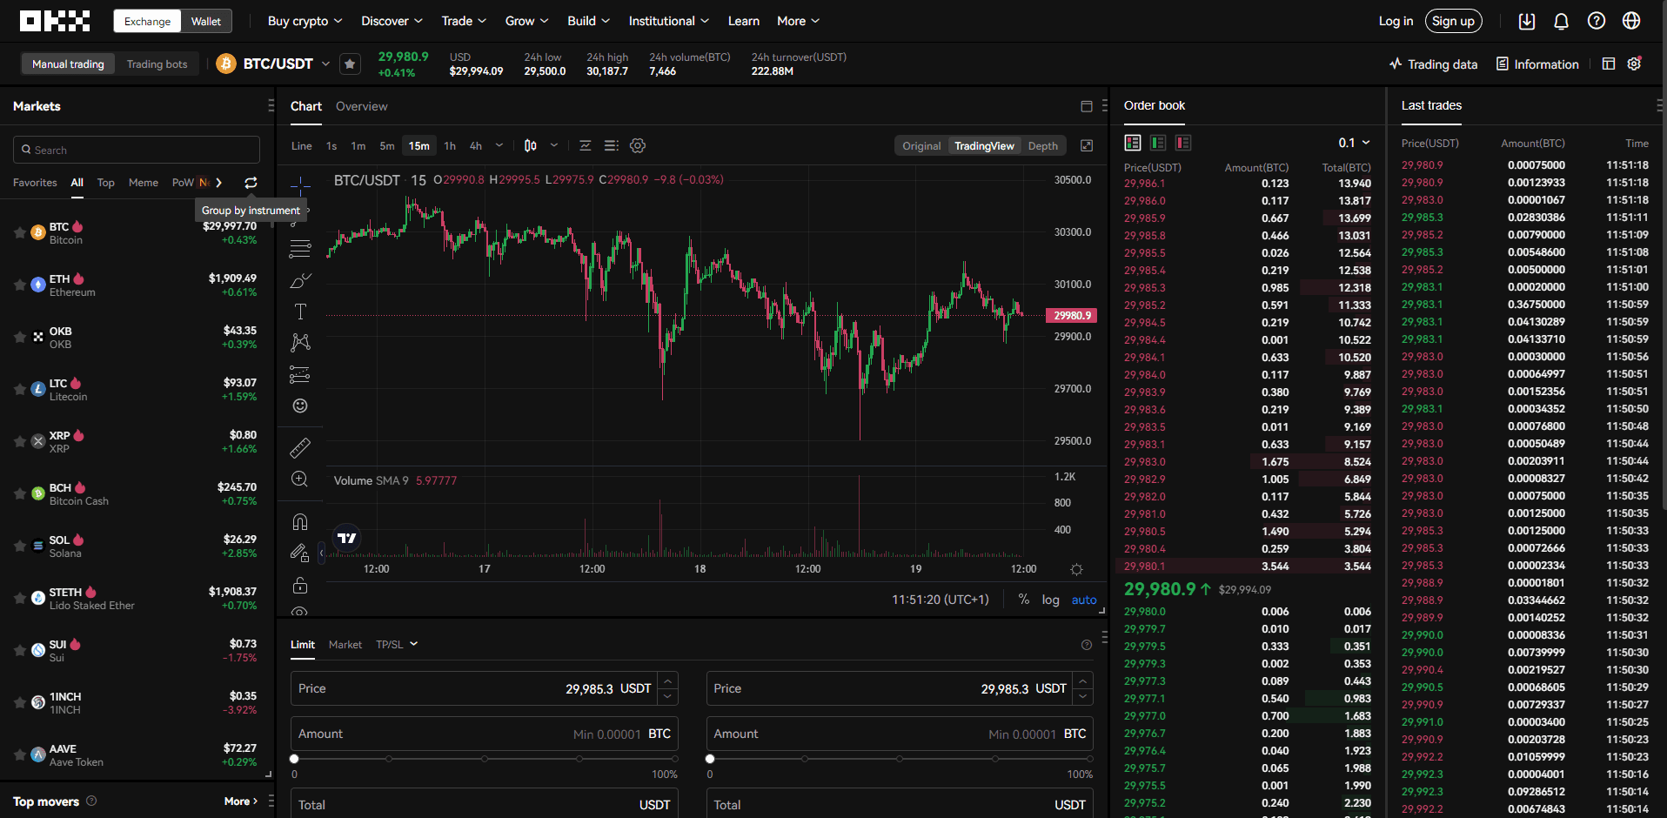The width and height of the screenshot is (1667, 818).
Task: Select the Meme markets tab
Action: point(144,183)
